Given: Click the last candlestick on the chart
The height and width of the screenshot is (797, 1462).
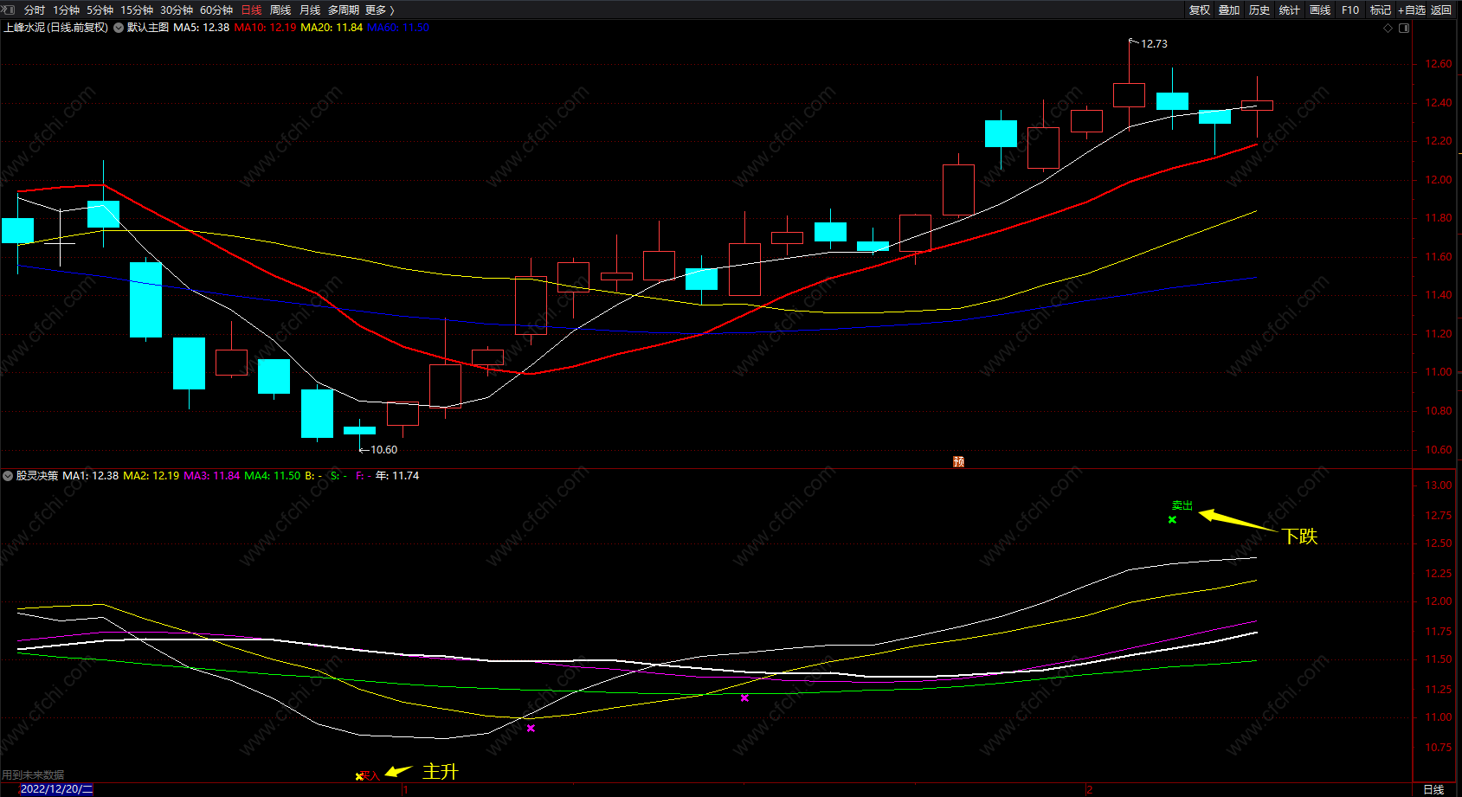Looking at the screenshot, I should point(1257,106).
